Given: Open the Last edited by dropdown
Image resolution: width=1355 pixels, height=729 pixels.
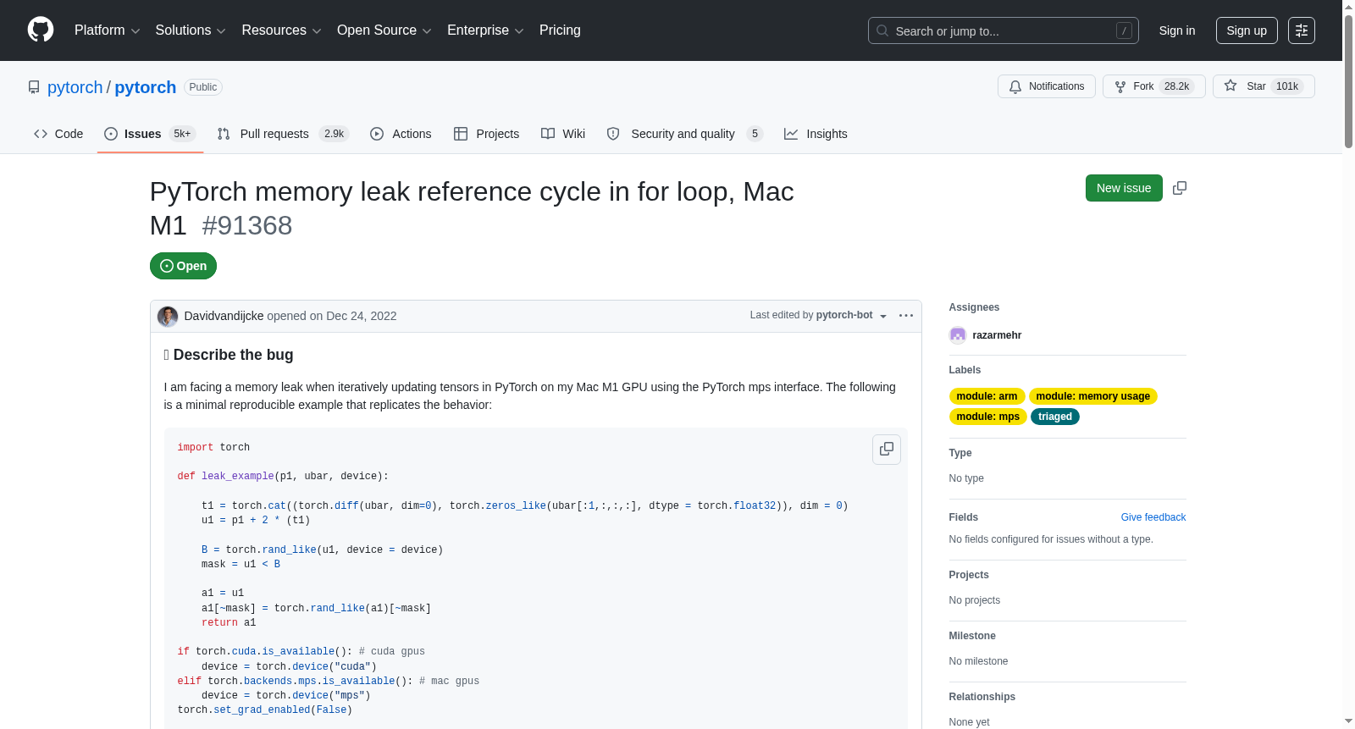Looking at the screenshot, I should (x=818, y=315).
